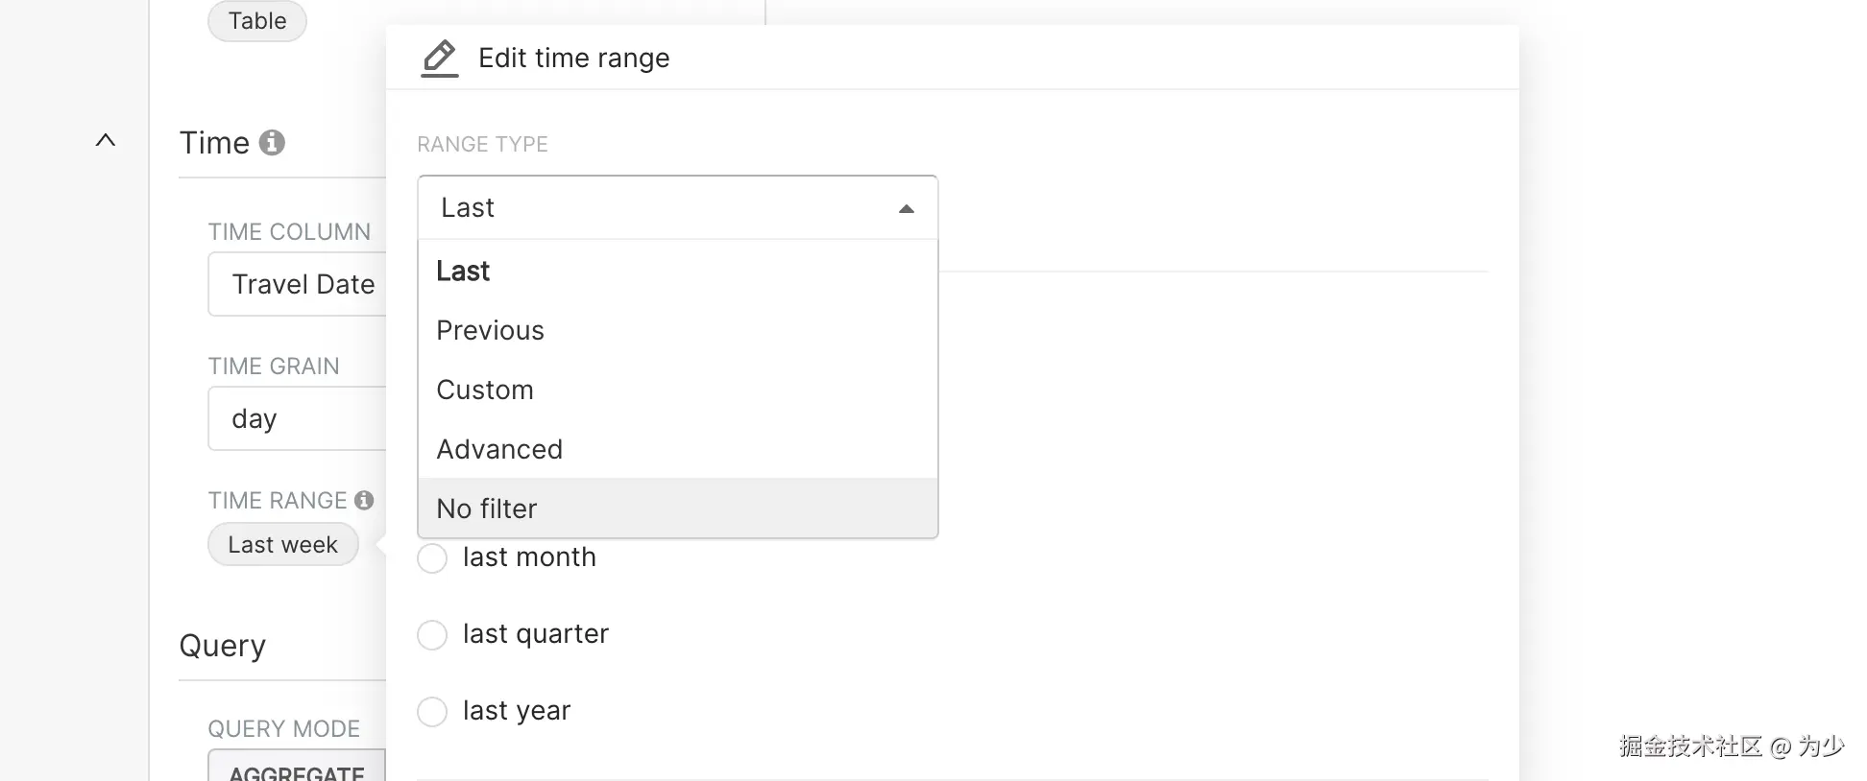Choose Advanced from the range type list

(499, 450)
